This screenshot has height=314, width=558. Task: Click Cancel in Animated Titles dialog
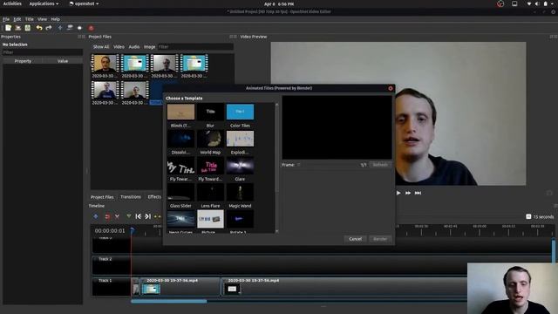click(x=355, y=239)
